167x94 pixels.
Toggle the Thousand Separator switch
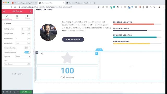[x=27, y=52]
